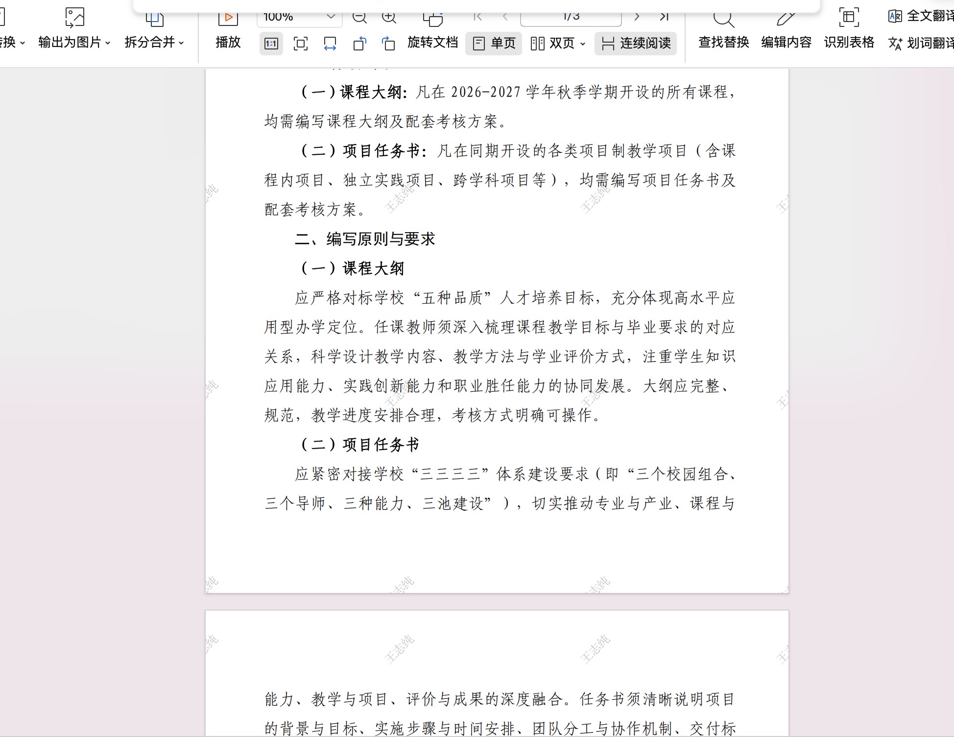Go to the previous page
Screen dimensions: 954x737
pyautogui.click(x=505, y=17)
